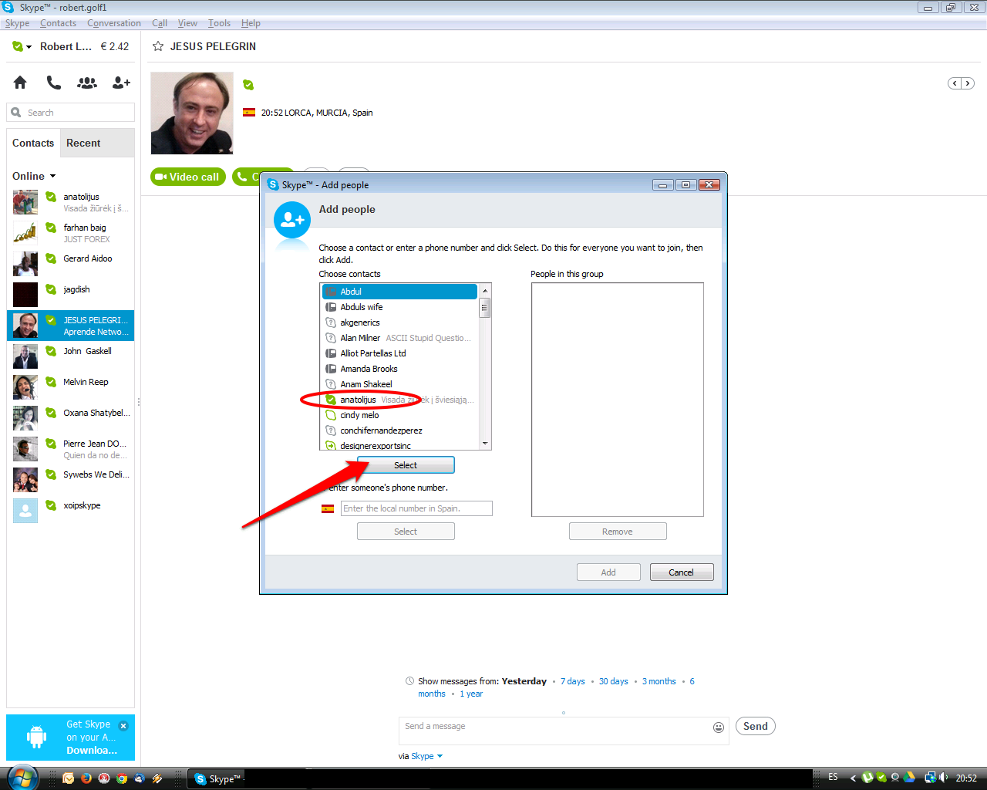Click the add contact icon

pos(121,82)
